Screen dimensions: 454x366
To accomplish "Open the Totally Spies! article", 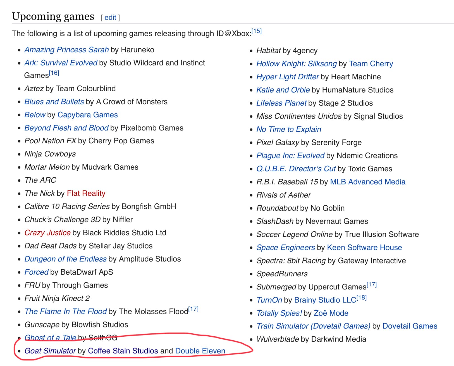I will coord(279,313).
